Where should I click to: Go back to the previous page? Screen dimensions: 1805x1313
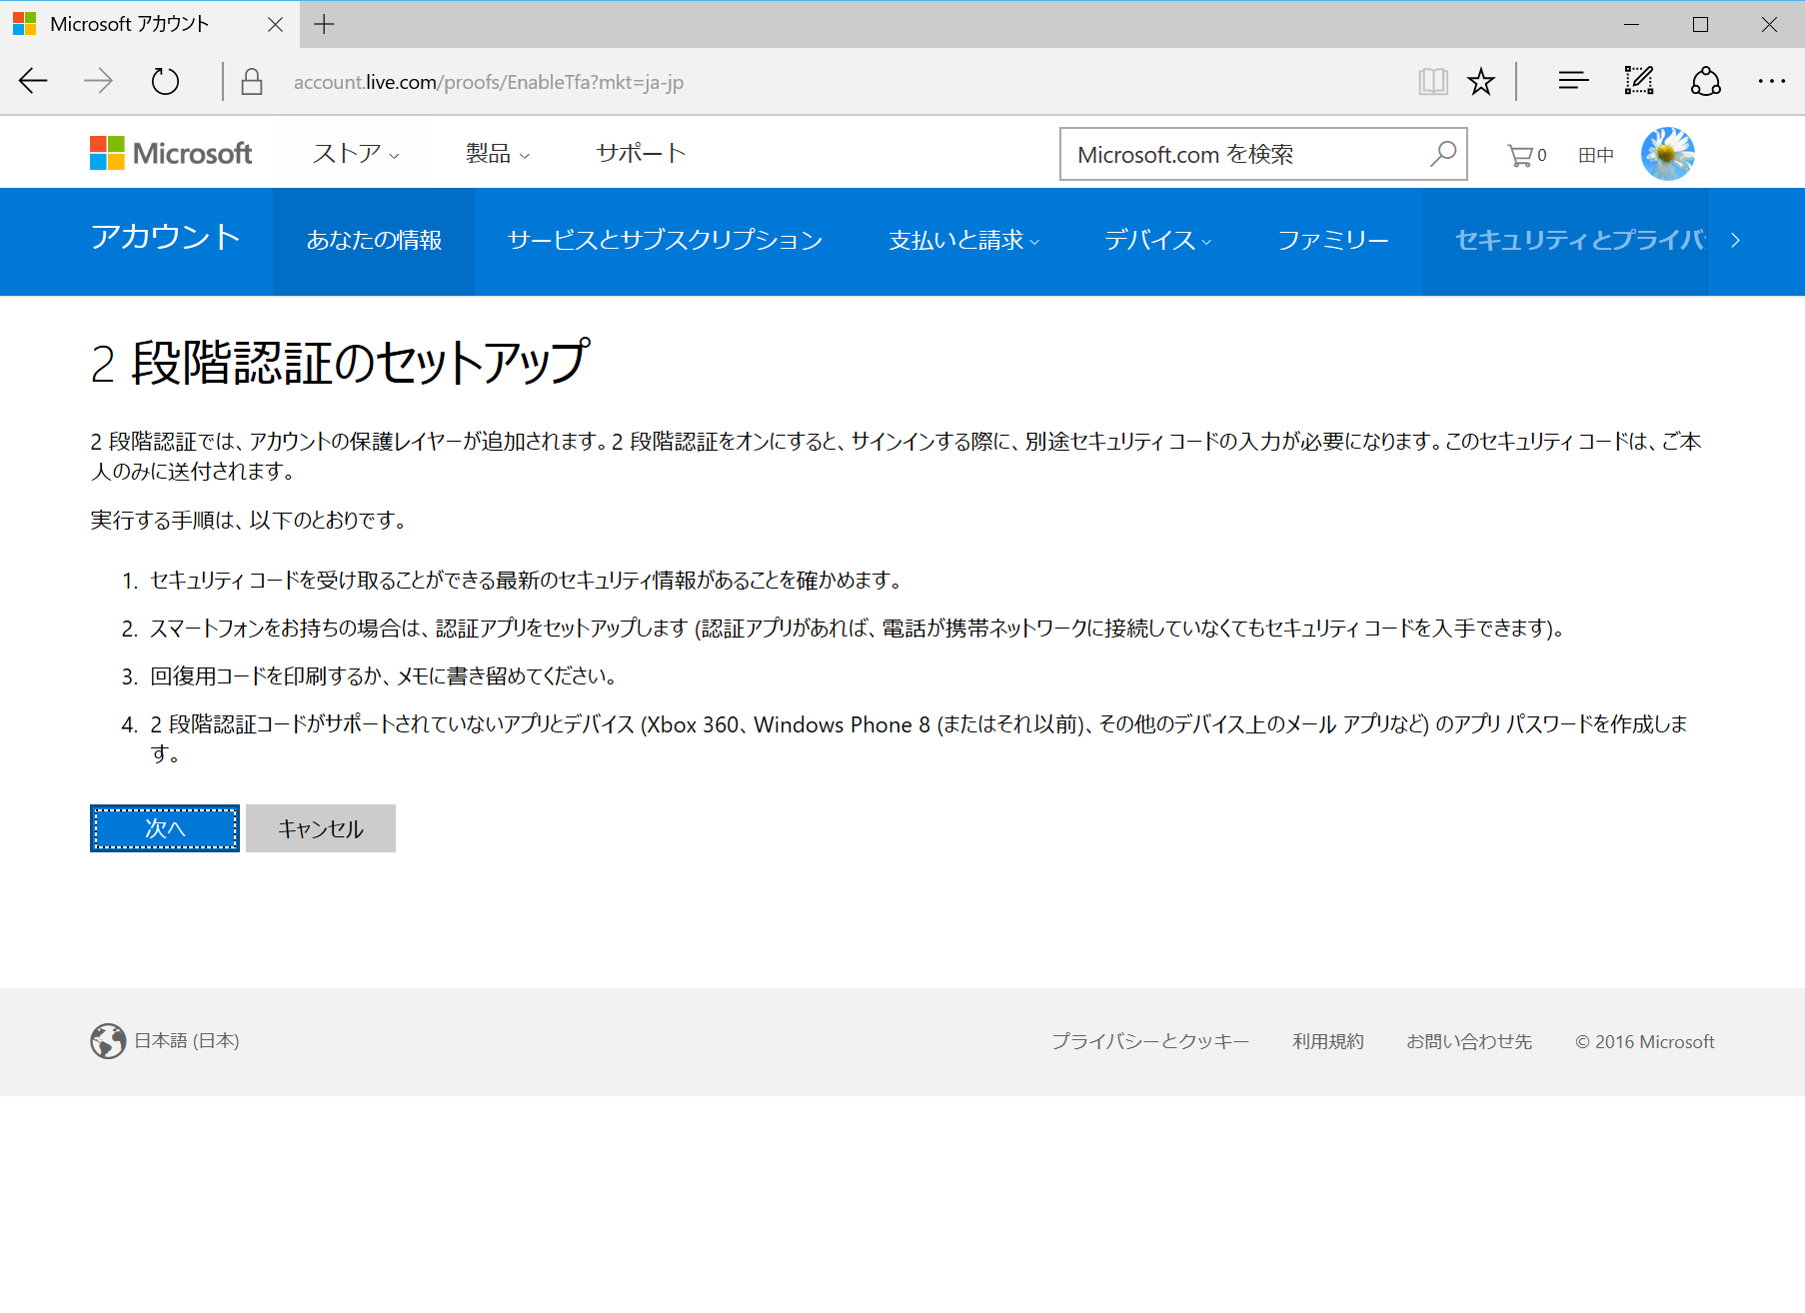pyautogui.click(x=33, y=81)
